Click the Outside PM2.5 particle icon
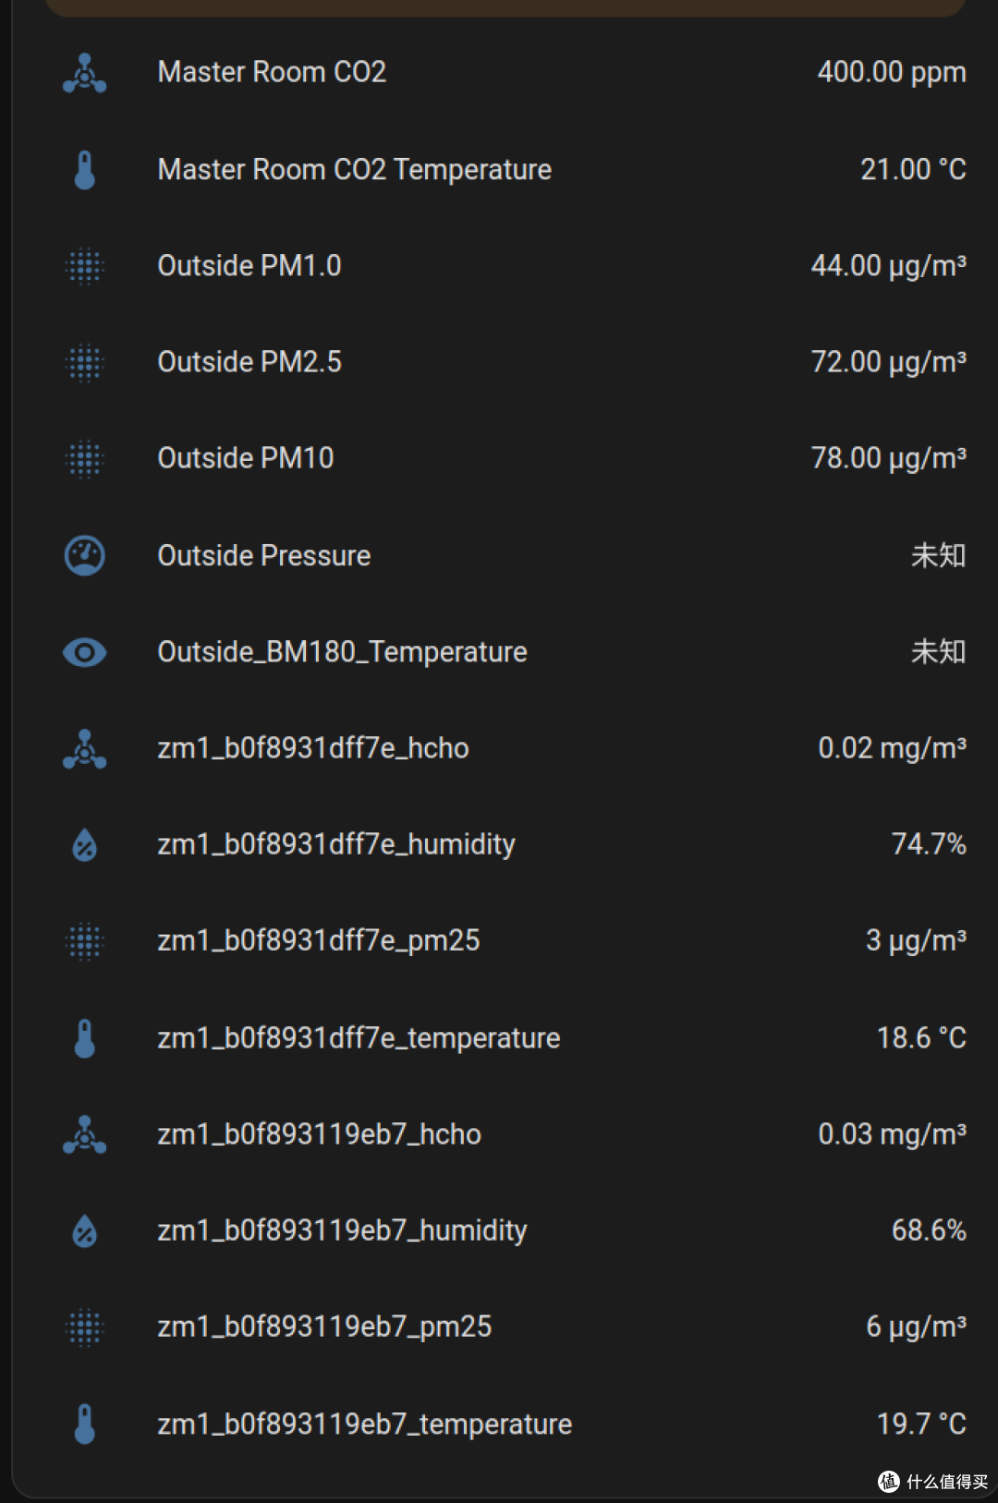The image size is (998, 1503). (x=84, y=362)
